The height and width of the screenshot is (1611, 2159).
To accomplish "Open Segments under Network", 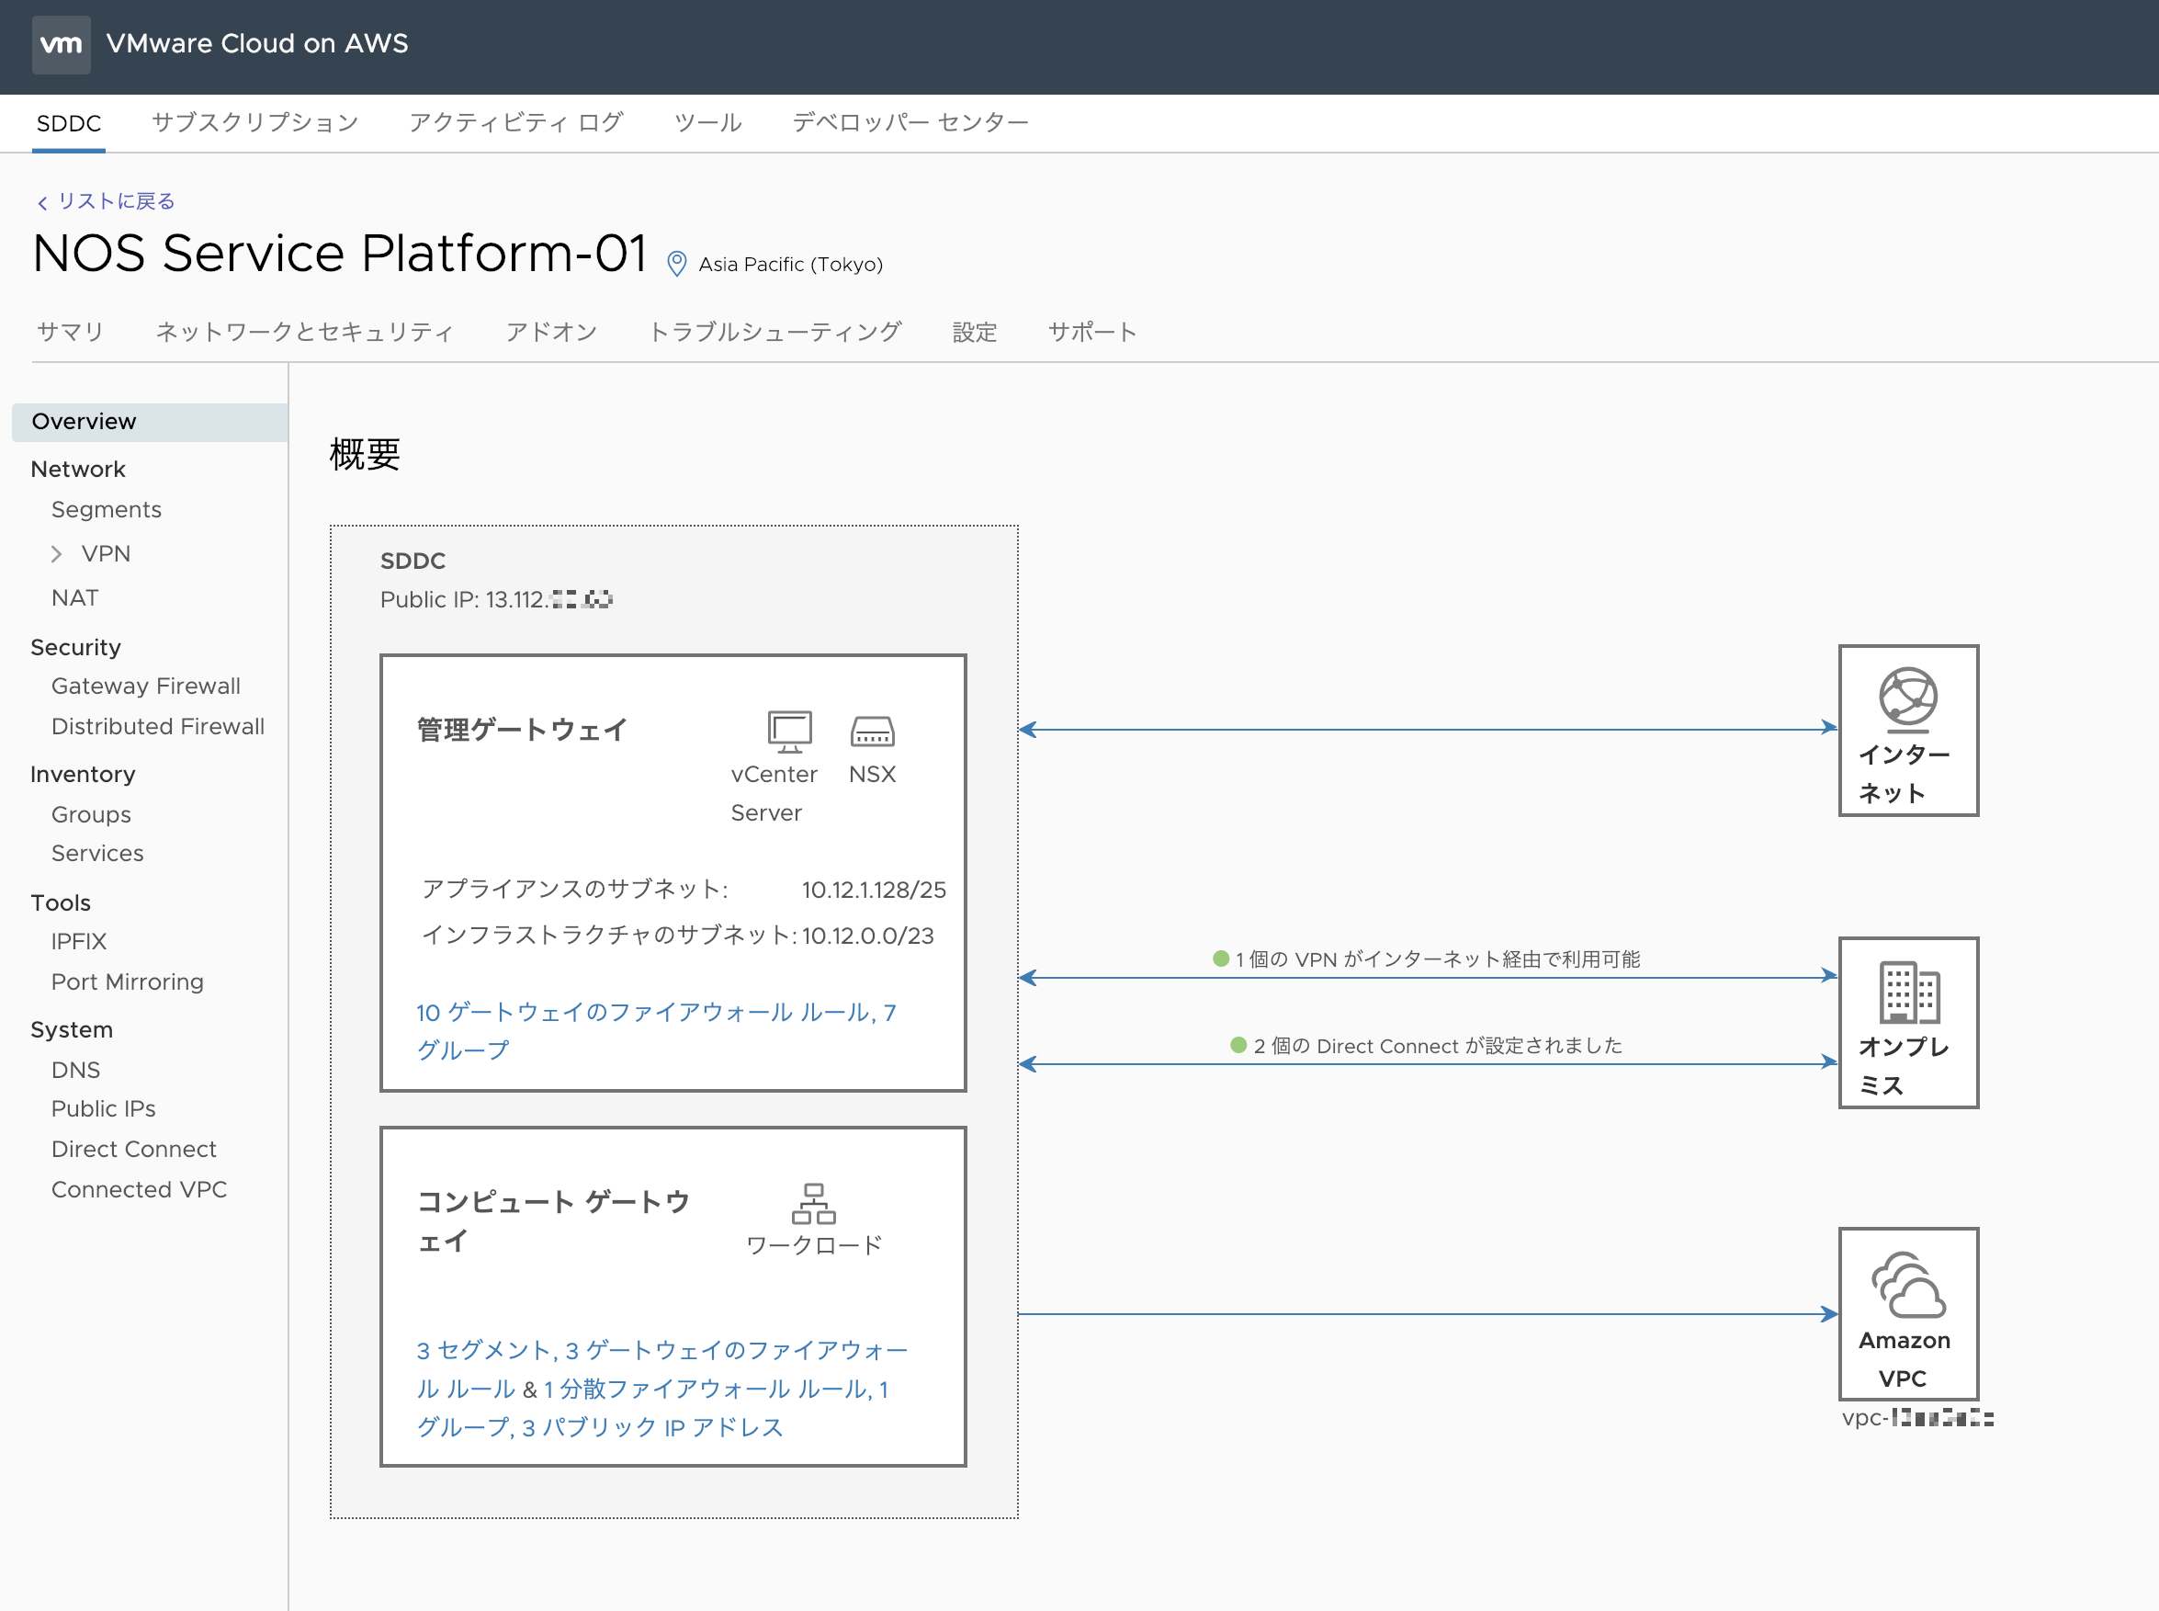I will tap(107, 509).
